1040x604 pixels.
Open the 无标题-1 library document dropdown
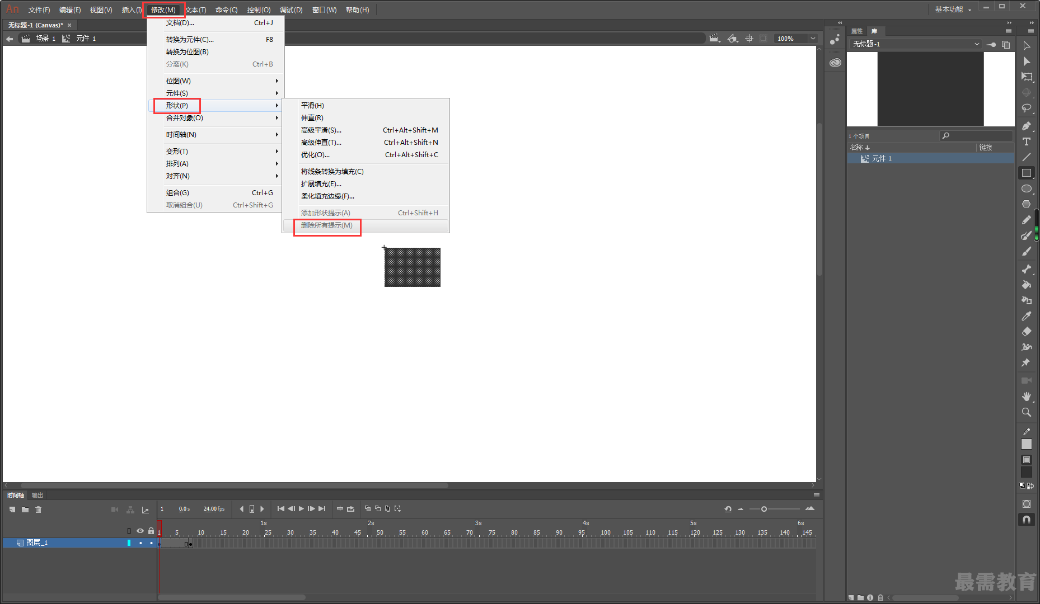(x=916, y=44)
